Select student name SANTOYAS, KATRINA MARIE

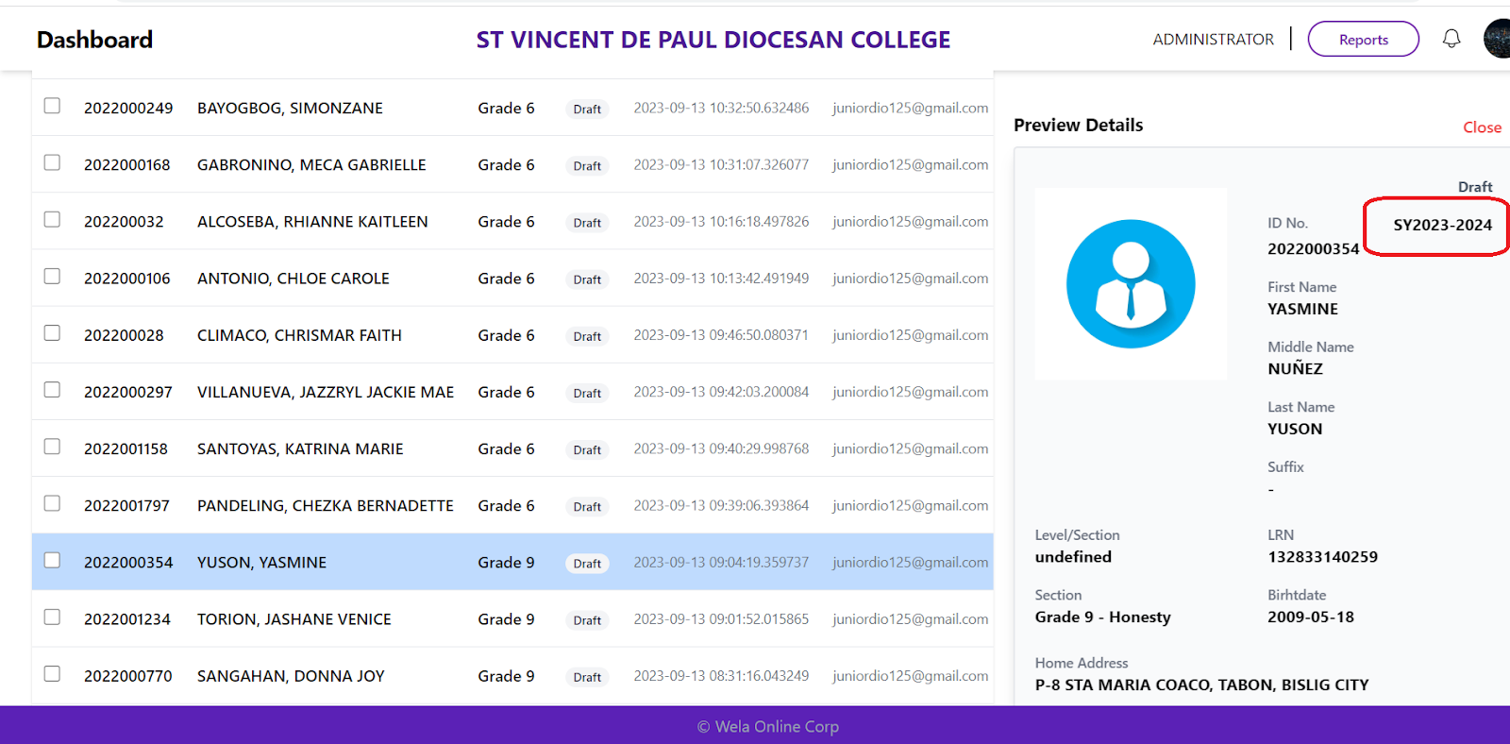[300, 448]
